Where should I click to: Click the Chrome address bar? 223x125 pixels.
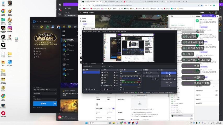point(145,5)
